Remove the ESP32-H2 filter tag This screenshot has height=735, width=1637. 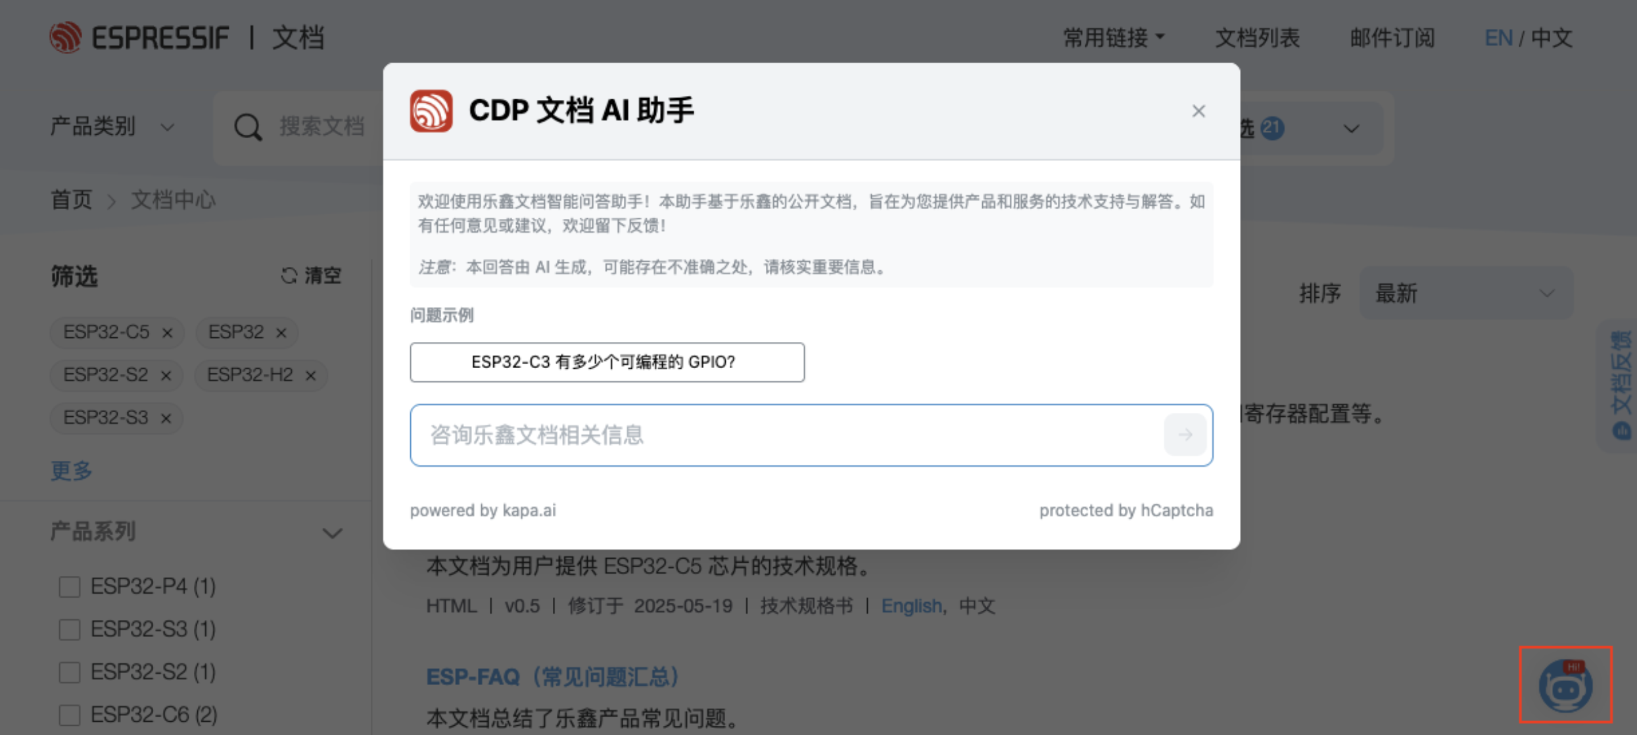point(310,375)
